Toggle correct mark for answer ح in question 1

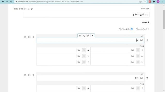click(84, 62)
